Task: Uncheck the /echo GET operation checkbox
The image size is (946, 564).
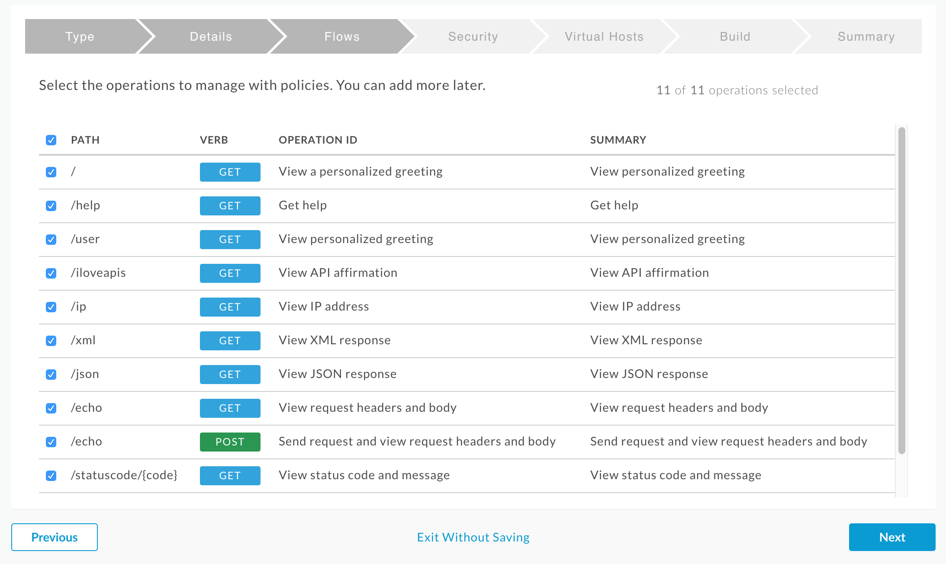Action: [52, 407]
